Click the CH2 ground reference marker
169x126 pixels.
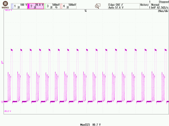coord(2,102)
